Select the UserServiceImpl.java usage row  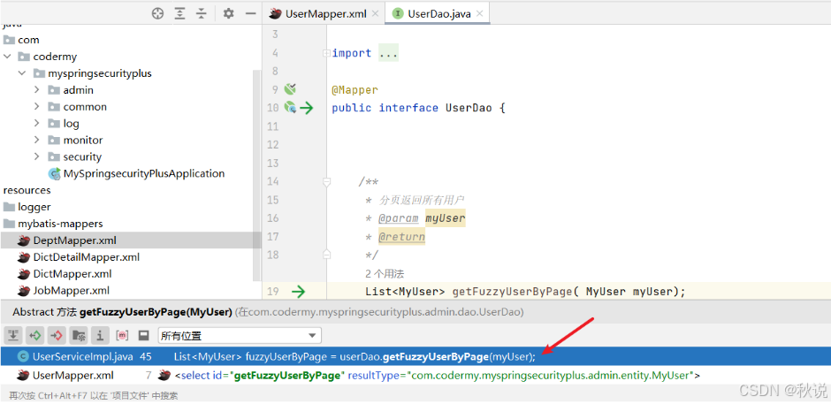pos(415,357)
